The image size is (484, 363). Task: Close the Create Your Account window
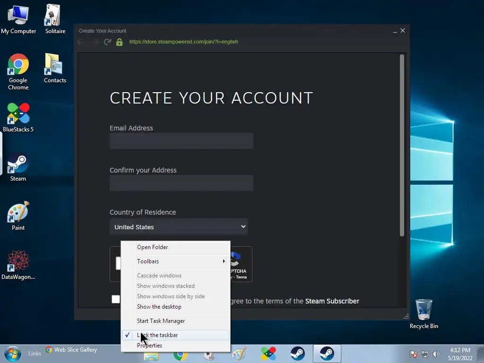[x=403, y=31]
